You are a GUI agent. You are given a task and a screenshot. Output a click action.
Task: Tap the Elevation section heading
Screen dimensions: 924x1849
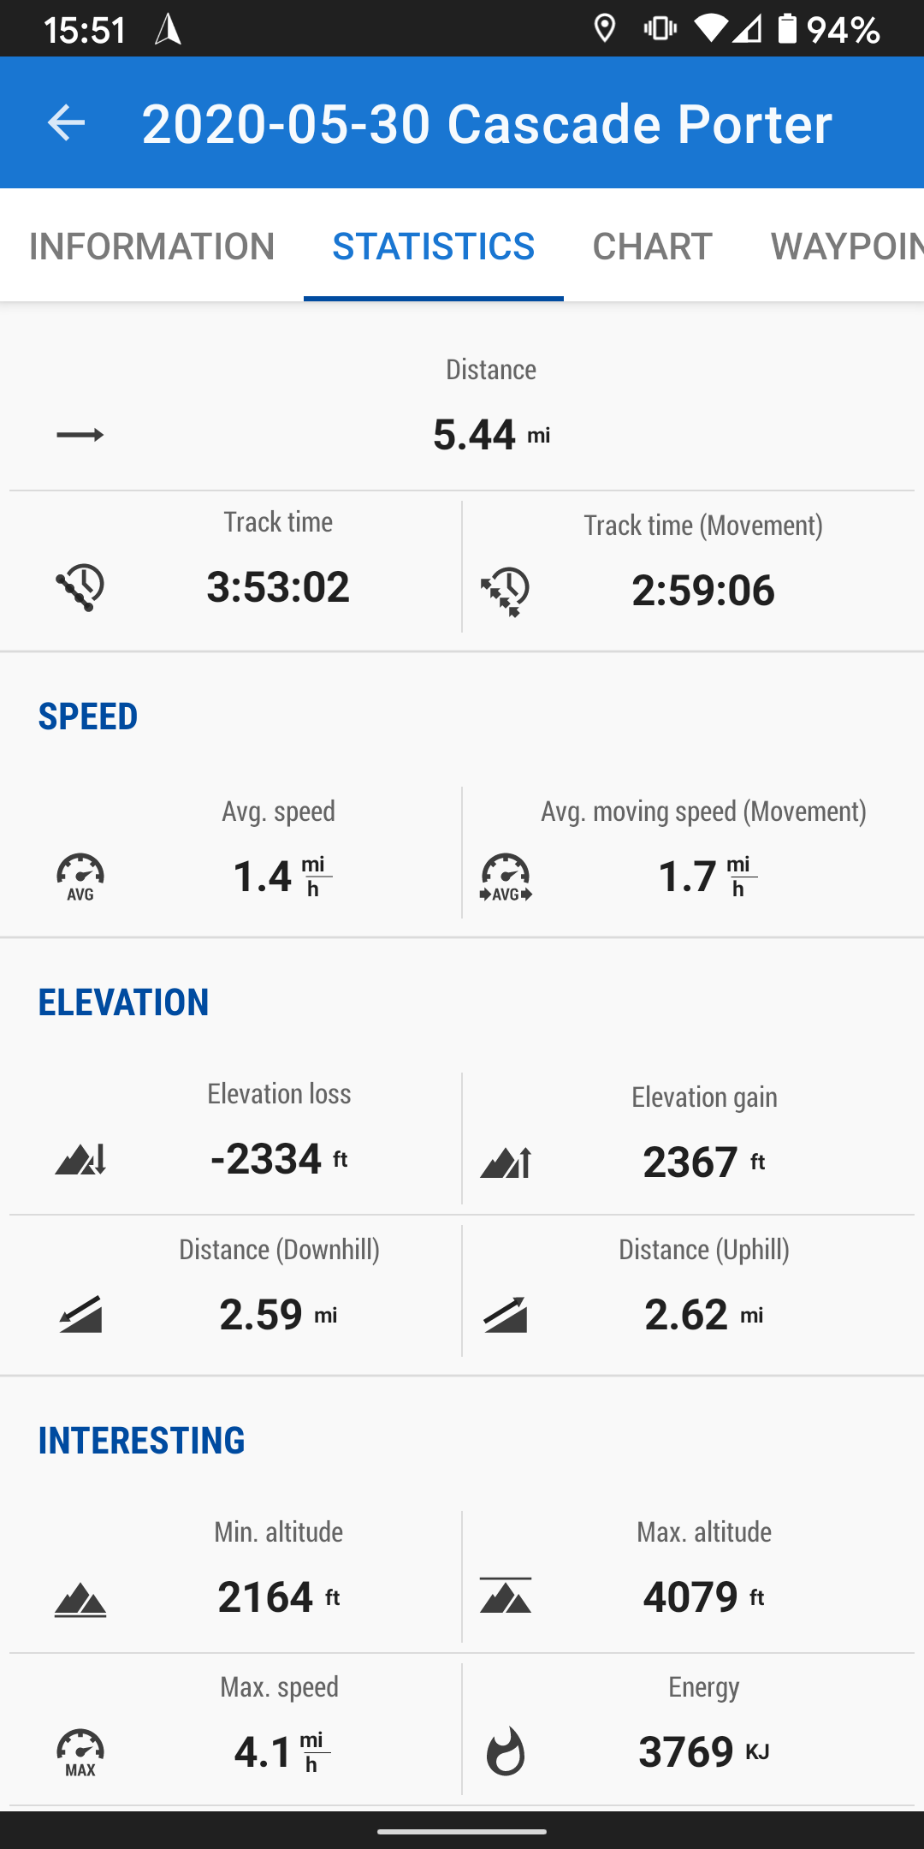click(x=124, y=1002)
